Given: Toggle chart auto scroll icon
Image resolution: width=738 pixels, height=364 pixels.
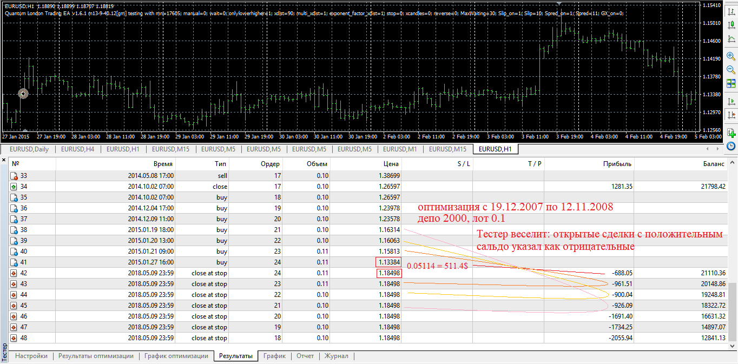Looking at the screenshot, I should point(731,101).
